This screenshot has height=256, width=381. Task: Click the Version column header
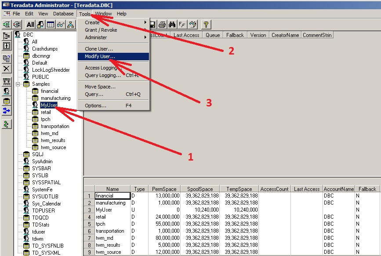click(x=258, y=35)
